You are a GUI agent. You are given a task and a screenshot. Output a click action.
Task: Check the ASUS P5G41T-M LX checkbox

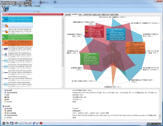tap(3, 78)
